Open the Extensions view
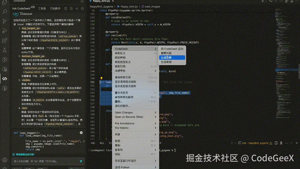The height and width of the screenshot is (169, 300). click(x=5, y=40)
